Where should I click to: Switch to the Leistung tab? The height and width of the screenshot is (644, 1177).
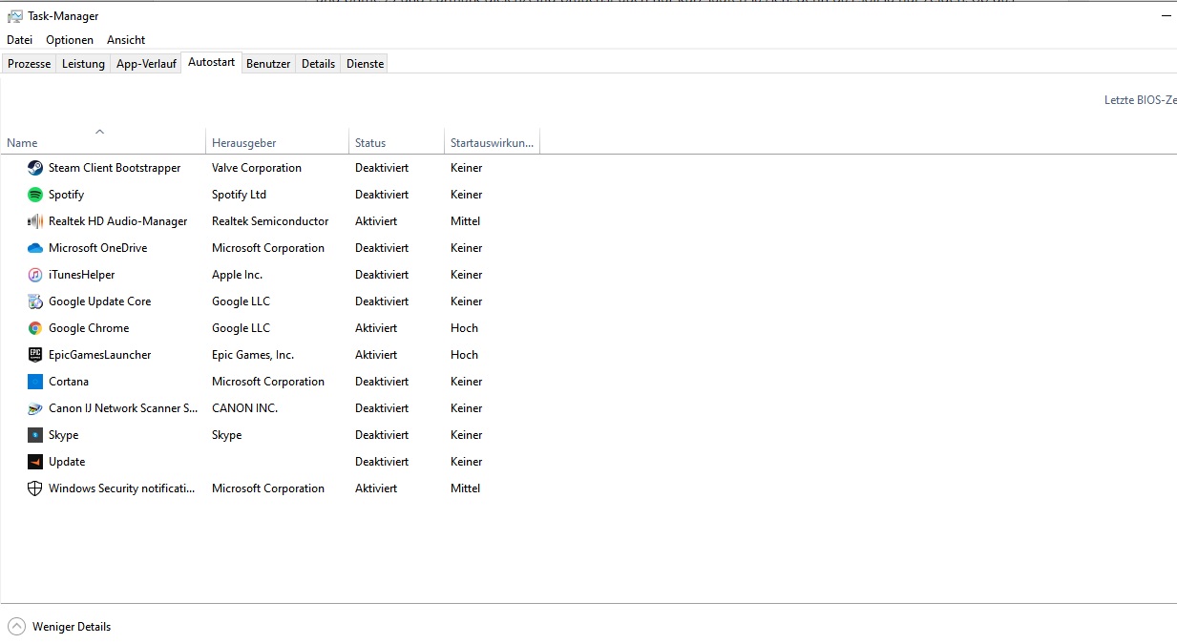[84, 64]
